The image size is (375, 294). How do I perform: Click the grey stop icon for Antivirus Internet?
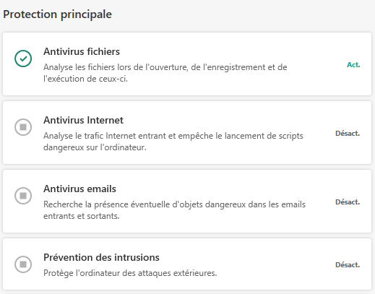pos(23,127)
